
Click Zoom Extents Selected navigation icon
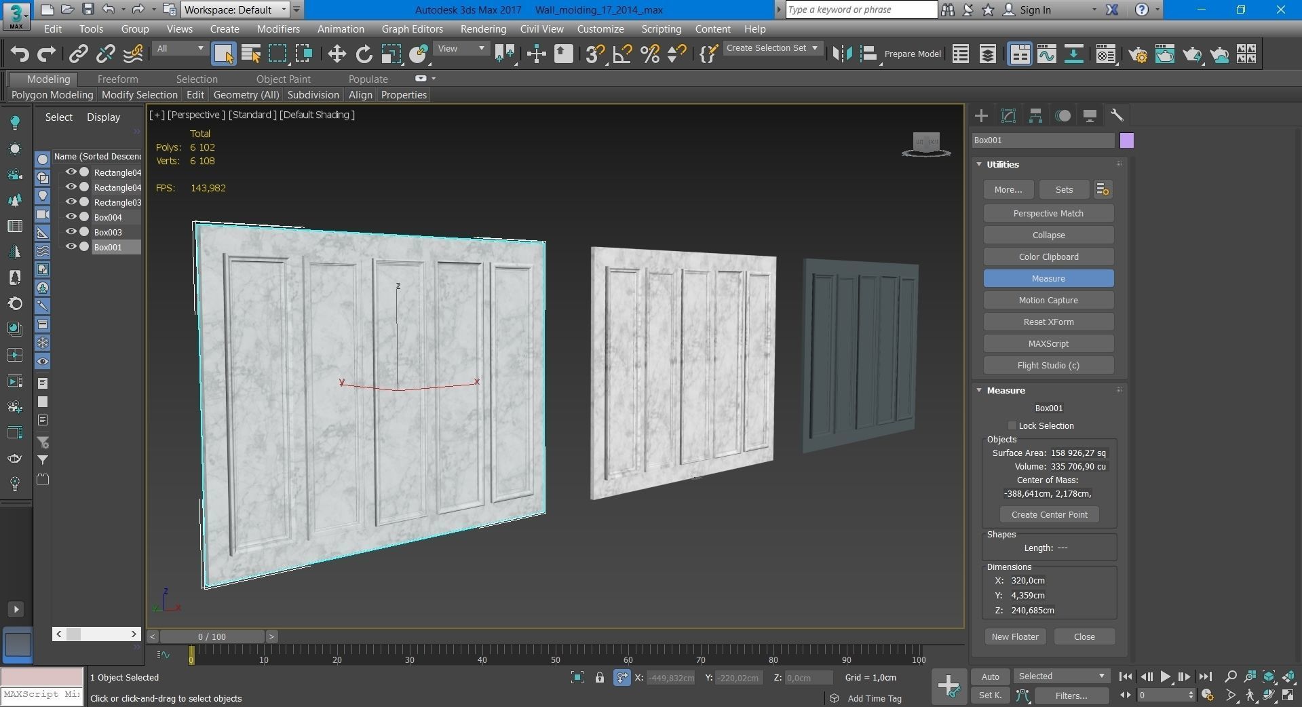pyautogui.click(x=1269, y=676)
